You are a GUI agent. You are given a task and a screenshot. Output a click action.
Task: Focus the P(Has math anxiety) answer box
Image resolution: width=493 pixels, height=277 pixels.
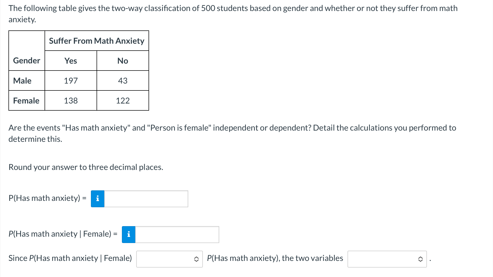pyautogui.click(x=146, y=199)
